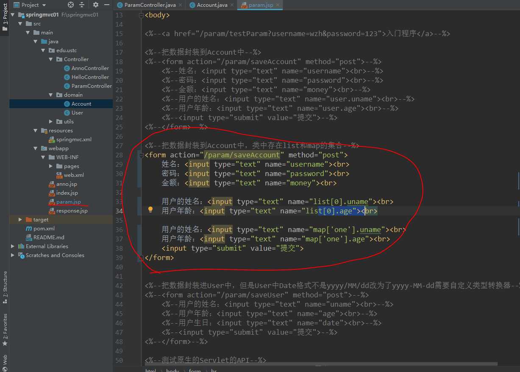This screenshot has height=372, width=520.
Task: Collapse the Controller package arrow
Action: coord(50,59)
